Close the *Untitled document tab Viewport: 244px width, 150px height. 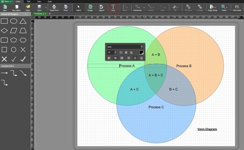pyautogui.click(x=45, y=14)
